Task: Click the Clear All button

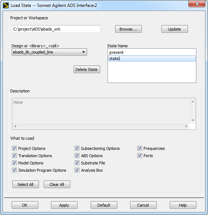Action: point(57,184)
